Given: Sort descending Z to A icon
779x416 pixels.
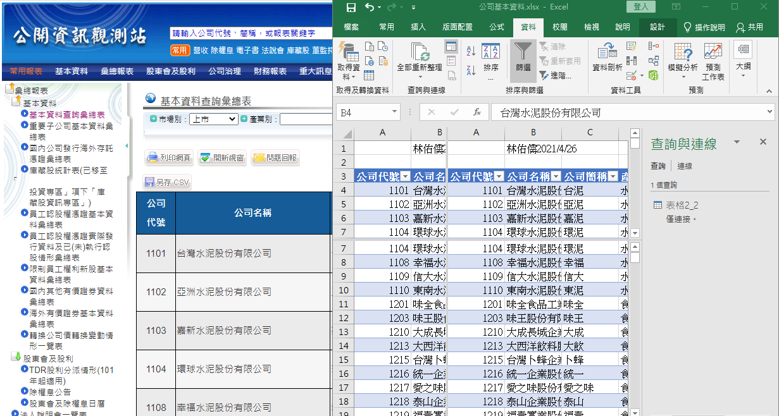Looking at the screenshot, I should (x=471, y=70).
